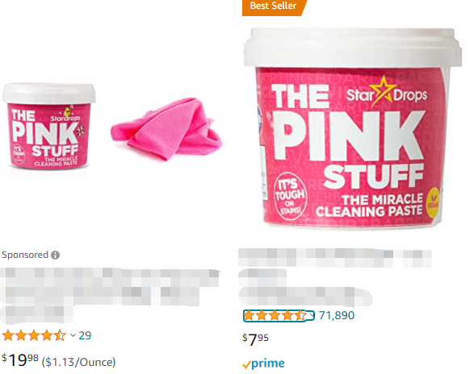
Task: Open blurred title of sponsored product
Action: [111, 295]
